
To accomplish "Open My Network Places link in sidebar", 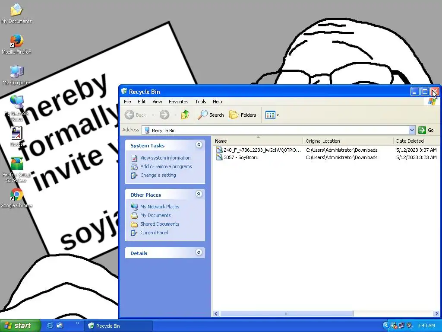I will tap(160, 207).
